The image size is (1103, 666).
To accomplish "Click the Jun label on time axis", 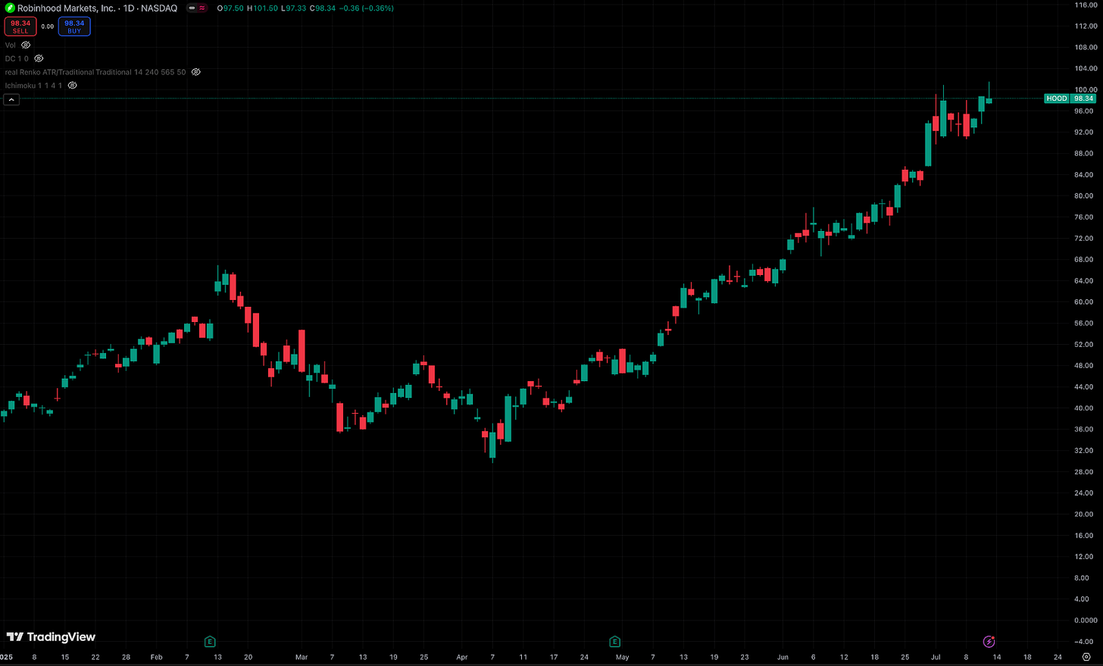I will click(783, 657).
